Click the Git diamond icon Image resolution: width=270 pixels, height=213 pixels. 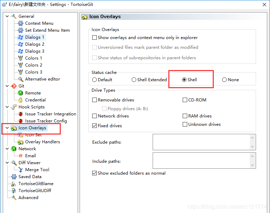tap(14, 86)
